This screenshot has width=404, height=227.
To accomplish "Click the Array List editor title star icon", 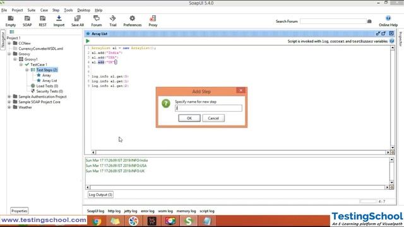I will coord(88,33).
